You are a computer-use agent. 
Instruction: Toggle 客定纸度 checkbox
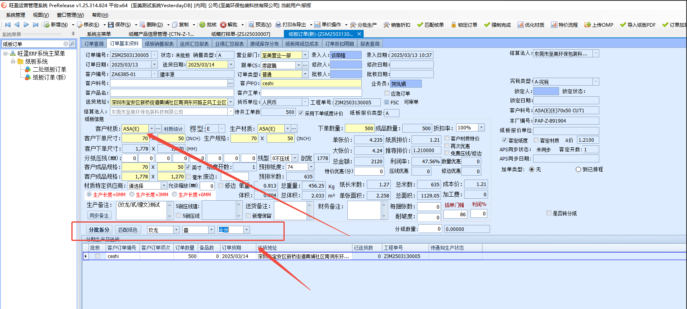(x=504, y=140)
